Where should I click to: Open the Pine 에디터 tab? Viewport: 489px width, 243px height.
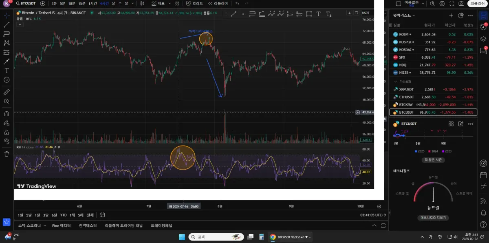[61, 225]
